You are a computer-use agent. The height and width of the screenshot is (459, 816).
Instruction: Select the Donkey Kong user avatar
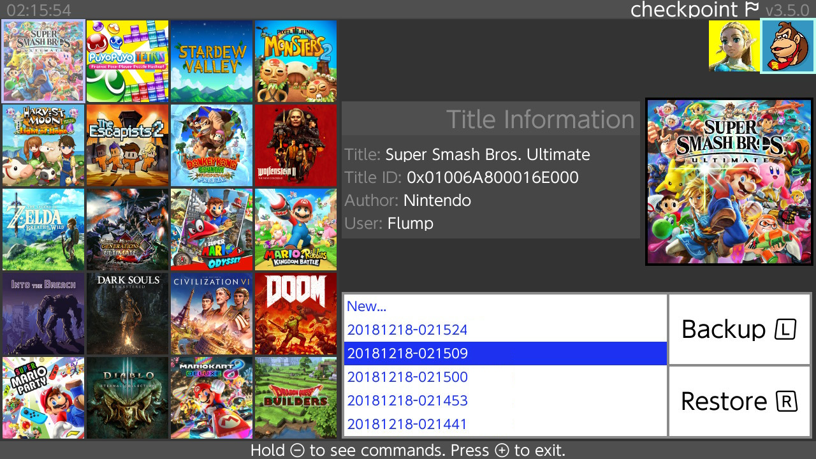tap(788, 46)
